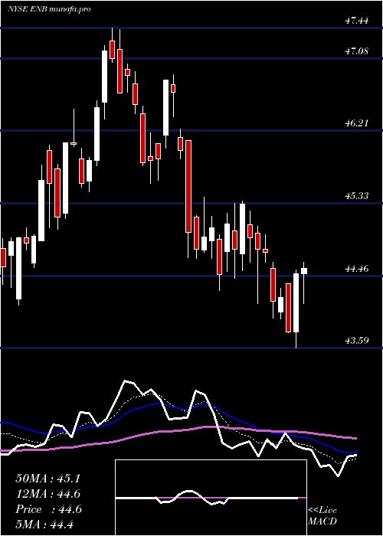The image size is (383, 536).
Task: Select the 47.08 price level label
Action: point(357,51)
